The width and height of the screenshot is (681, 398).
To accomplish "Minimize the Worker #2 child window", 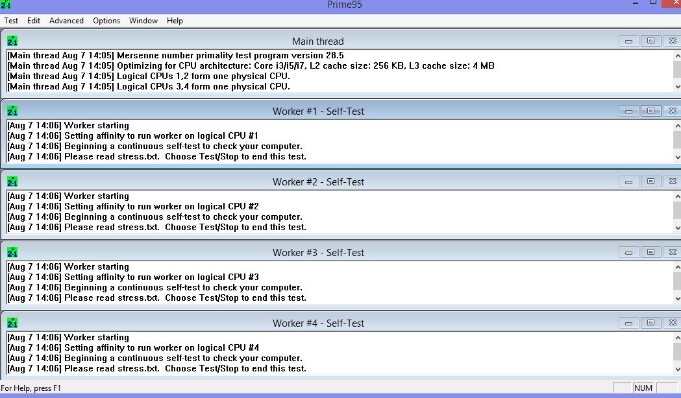I will point(628,181).
